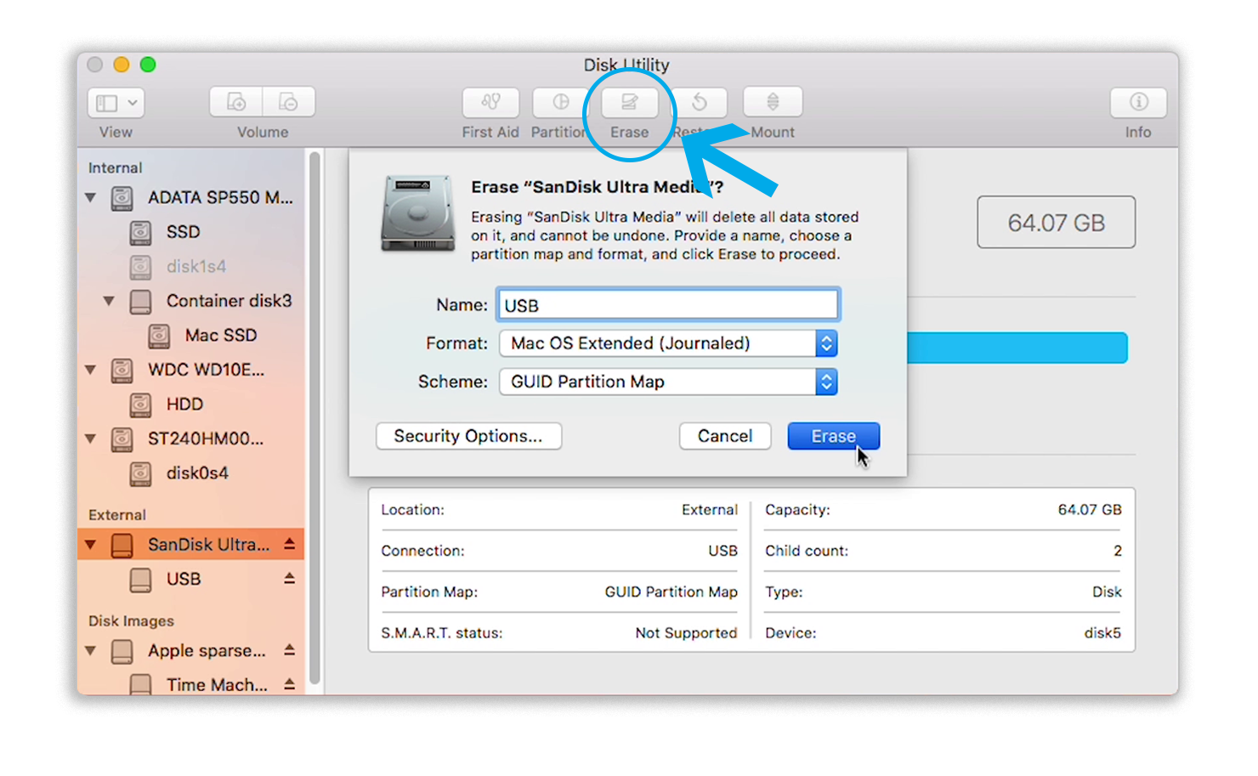1258x776 pixels.
Task: Eject the USB volume
Action: [289, 578]
